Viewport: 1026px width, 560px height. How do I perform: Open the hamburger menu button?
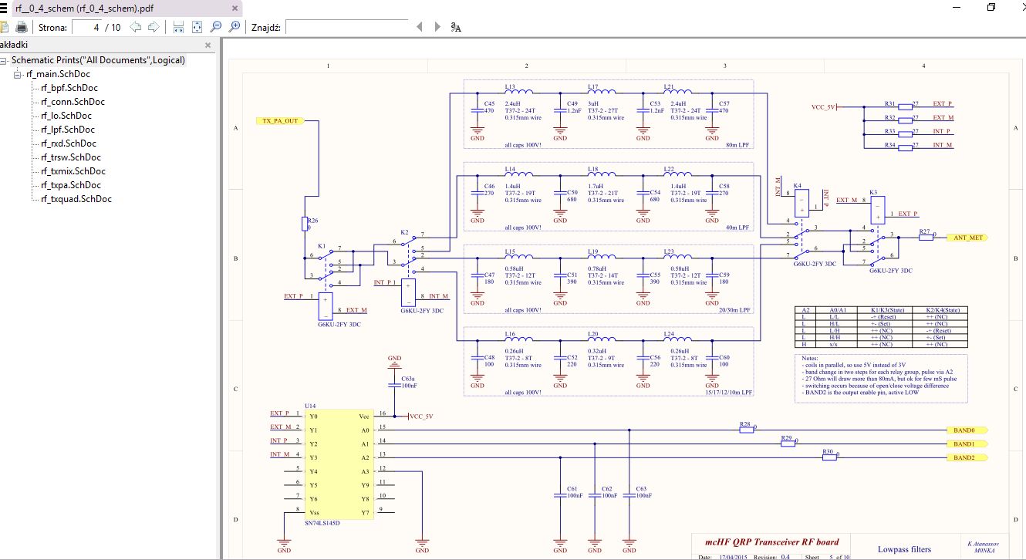(x=3, y=8)
